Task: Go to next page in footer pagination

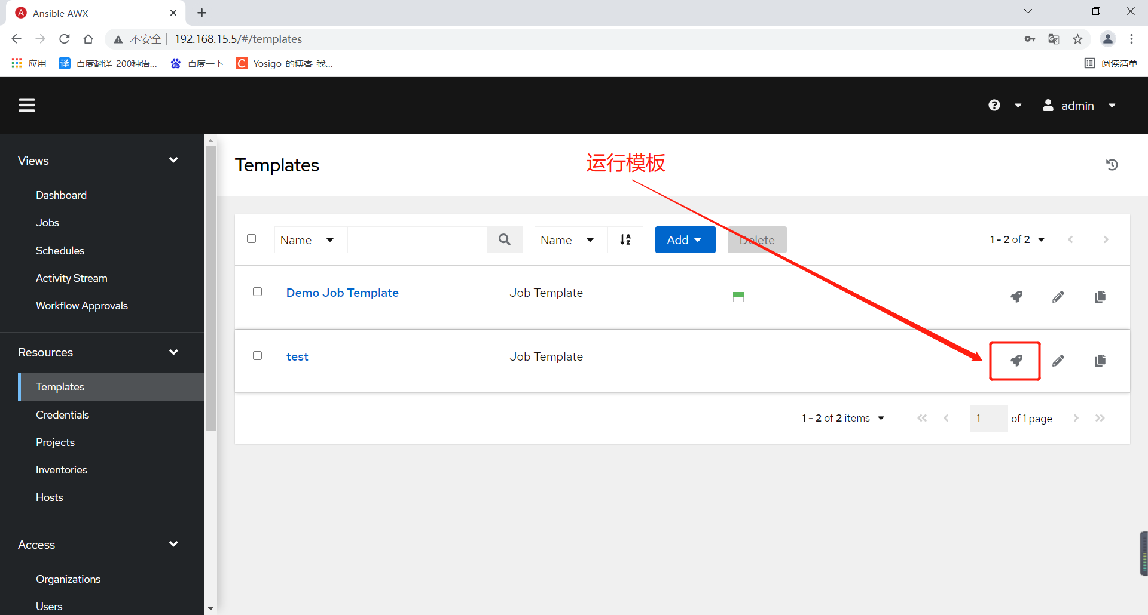Action: tap(1076, 418)
